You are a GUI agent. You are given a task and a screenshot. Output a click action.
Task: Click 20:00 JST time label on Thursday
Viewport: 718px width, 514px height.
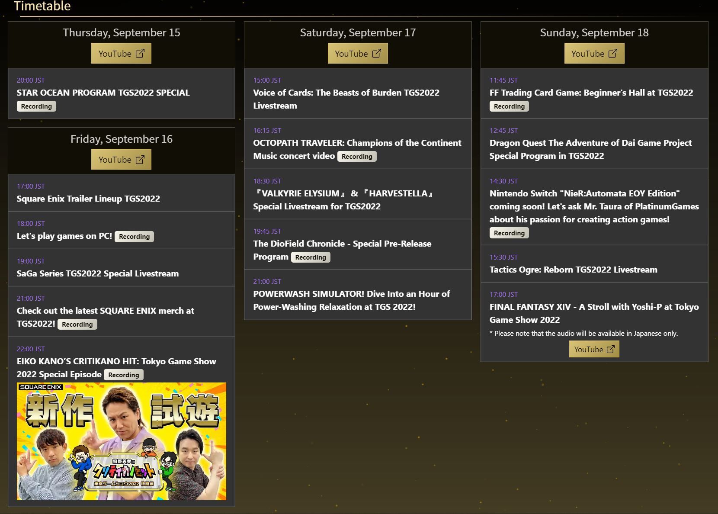[31, 80]
